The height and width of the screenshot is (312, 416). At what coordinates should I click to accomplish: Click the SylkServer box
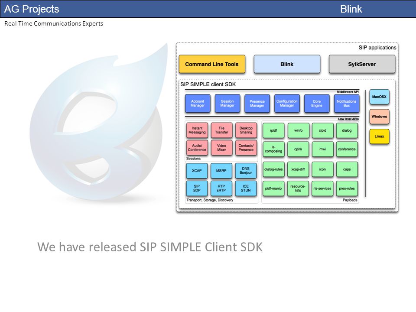coord(362,64)
